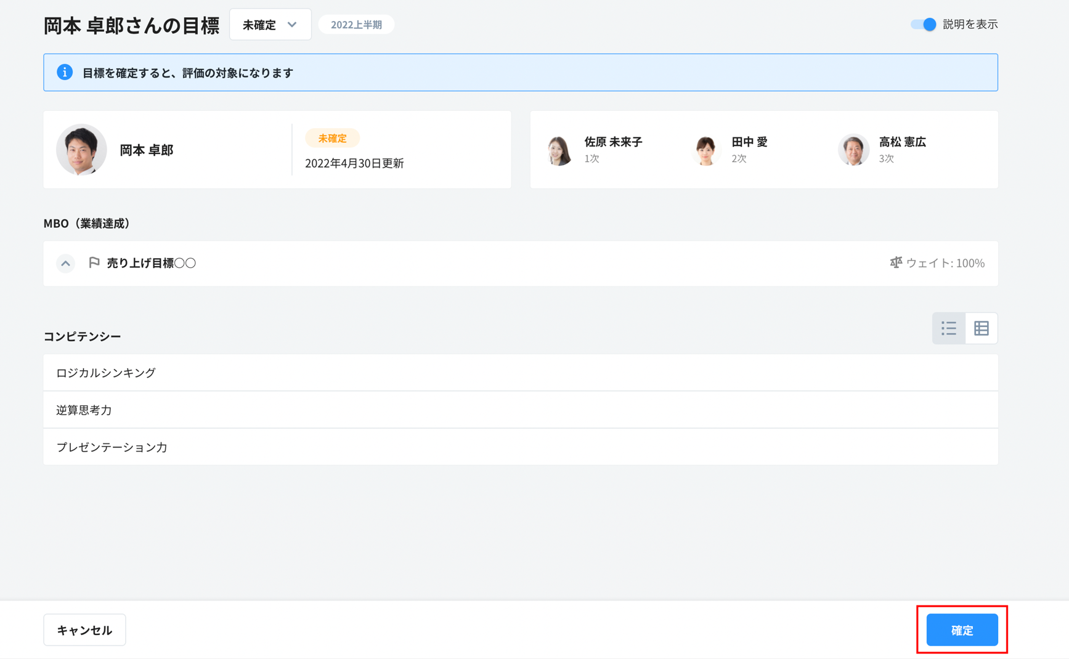The height and width of the screenshot is (659, 1069).
Task: Click 佐原 未来子's avatar
Action: tap(559, 150)
